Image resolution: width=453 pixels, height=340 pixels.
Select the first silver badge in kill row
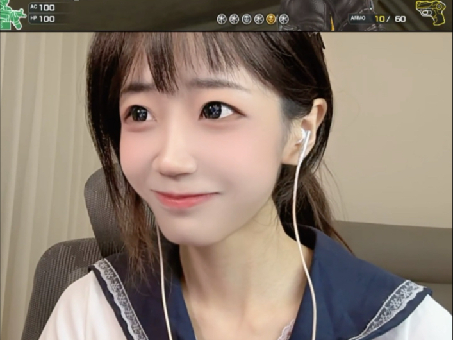tap(222, 19)
